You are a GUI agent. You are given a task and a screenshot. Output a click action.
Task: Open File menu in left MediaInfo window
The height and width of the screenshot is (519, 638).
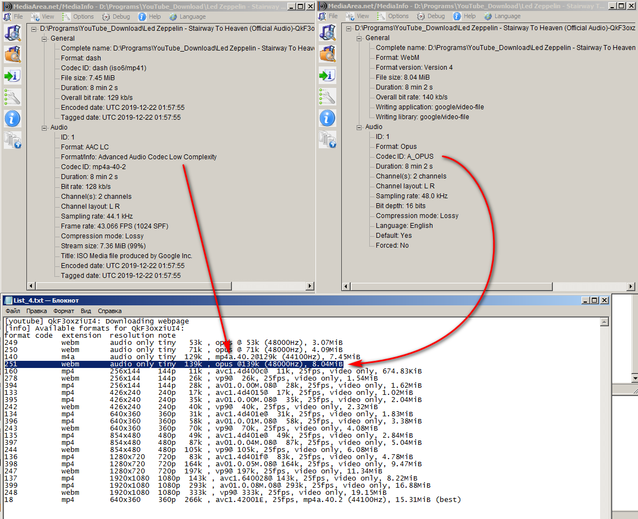click(13, 16)
